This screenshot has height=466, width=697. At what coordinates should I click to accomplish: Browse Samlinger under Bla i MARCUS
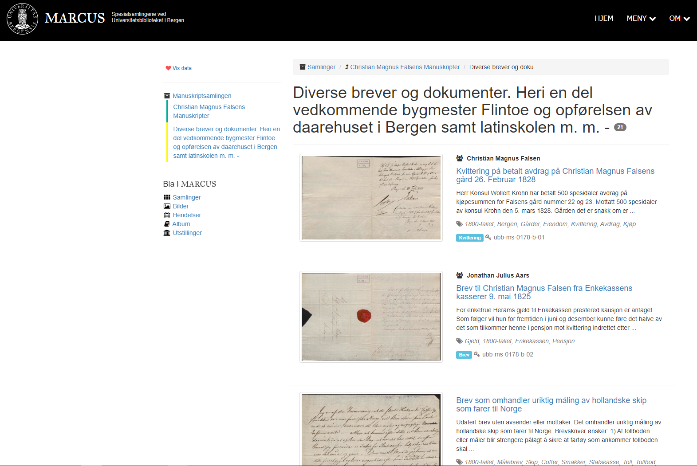pos(186,197)
